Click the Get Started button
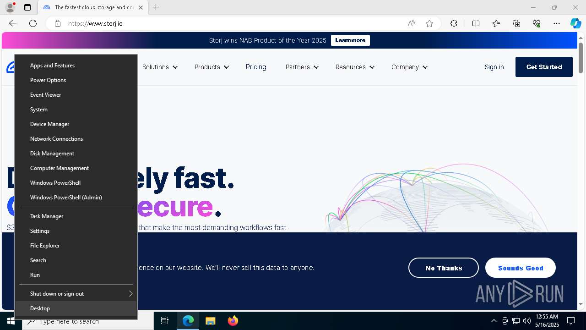This screenshot has height=330, width=586. pyautogui.click(x=544, y=67)
